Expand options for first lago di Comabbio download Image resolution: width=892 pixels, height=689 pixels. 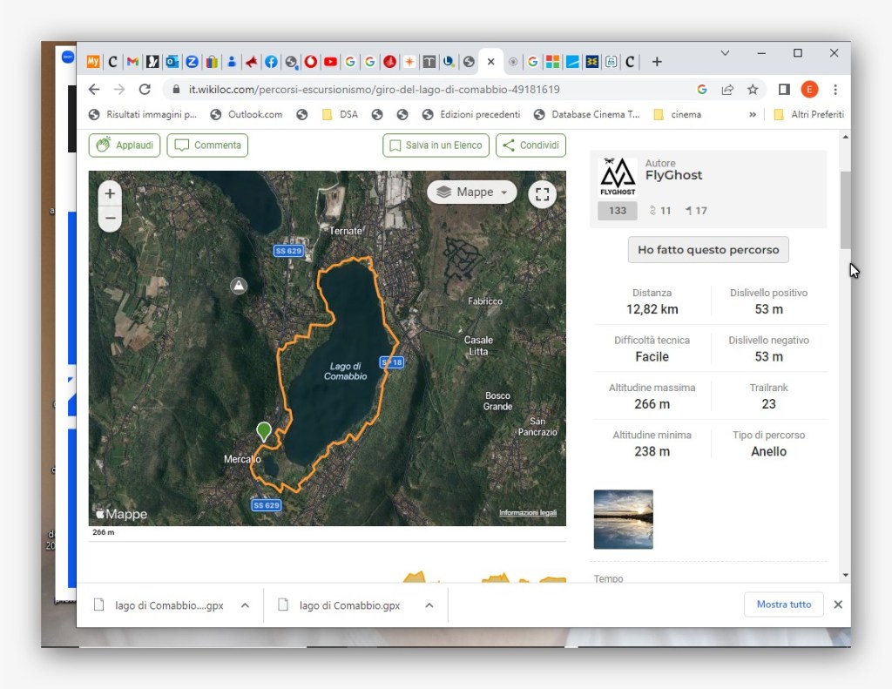click(x=246, y=605)
